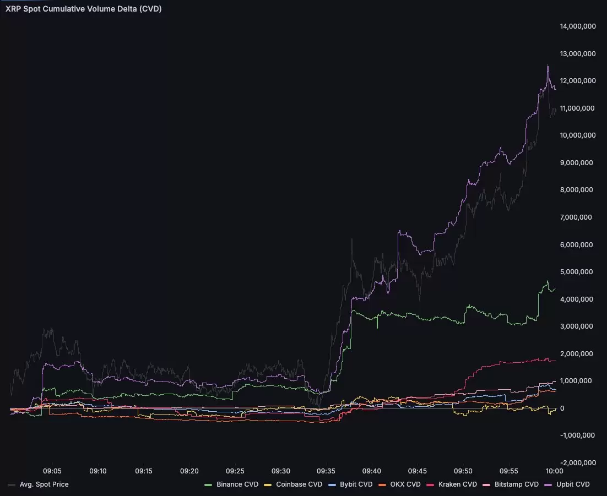The image size is (607, 496).
Task: Toggle the Avg. Spot Price legend entry
Action: [39, 484]
